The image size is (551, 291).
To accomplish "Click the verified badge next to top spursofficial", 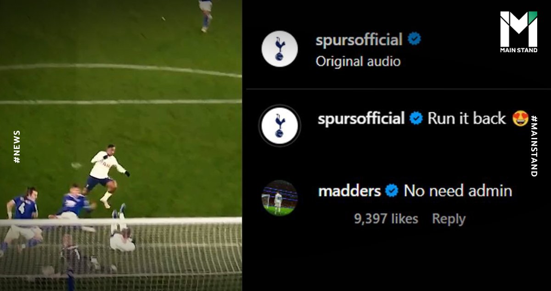I will point(414,39).
